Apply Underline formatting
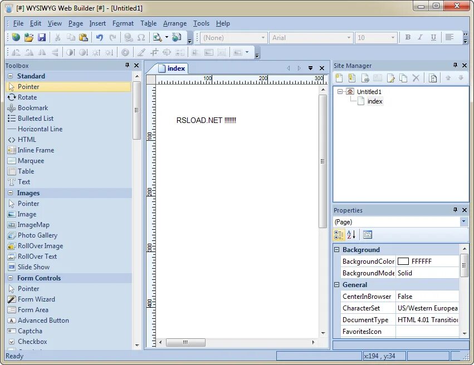The image size is (474, 365). (x=433, y=37)
